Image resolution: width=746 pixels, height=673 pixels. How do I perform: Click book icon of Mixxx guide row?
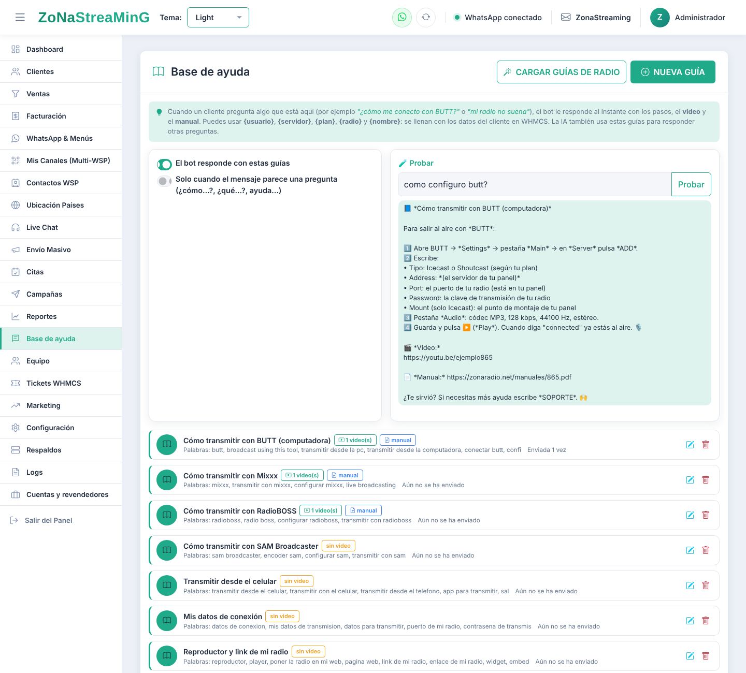pyautogui.click(x=167, y=480)
